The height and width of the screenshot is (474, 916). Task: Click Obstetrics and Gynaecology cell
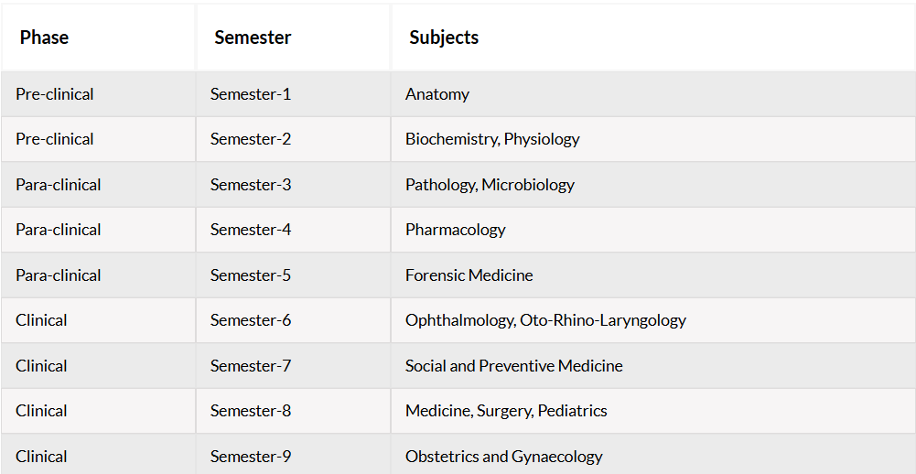click(x=653, y=455)
